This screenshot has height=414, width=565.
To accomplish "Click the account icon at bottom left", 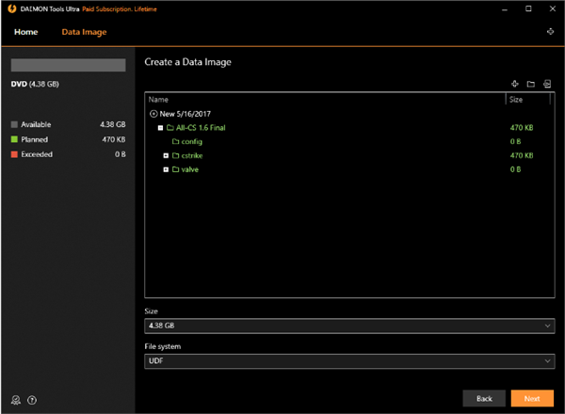I will tap(16, 399).
